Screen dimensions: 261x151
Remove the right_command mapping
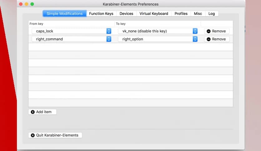tap(217, 39)
